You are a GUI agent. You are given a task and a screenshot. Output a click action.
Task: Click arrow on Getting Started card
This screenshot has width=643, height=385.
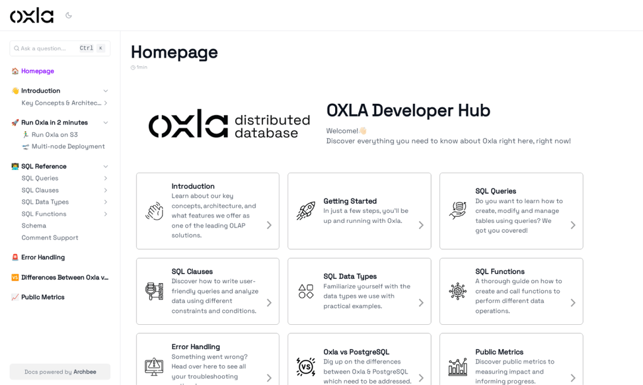tap(421, 225)
